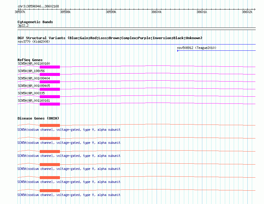Click the DGV Structural Variants track title
This screenshot has height=204, width=264.
pos(110,38)
